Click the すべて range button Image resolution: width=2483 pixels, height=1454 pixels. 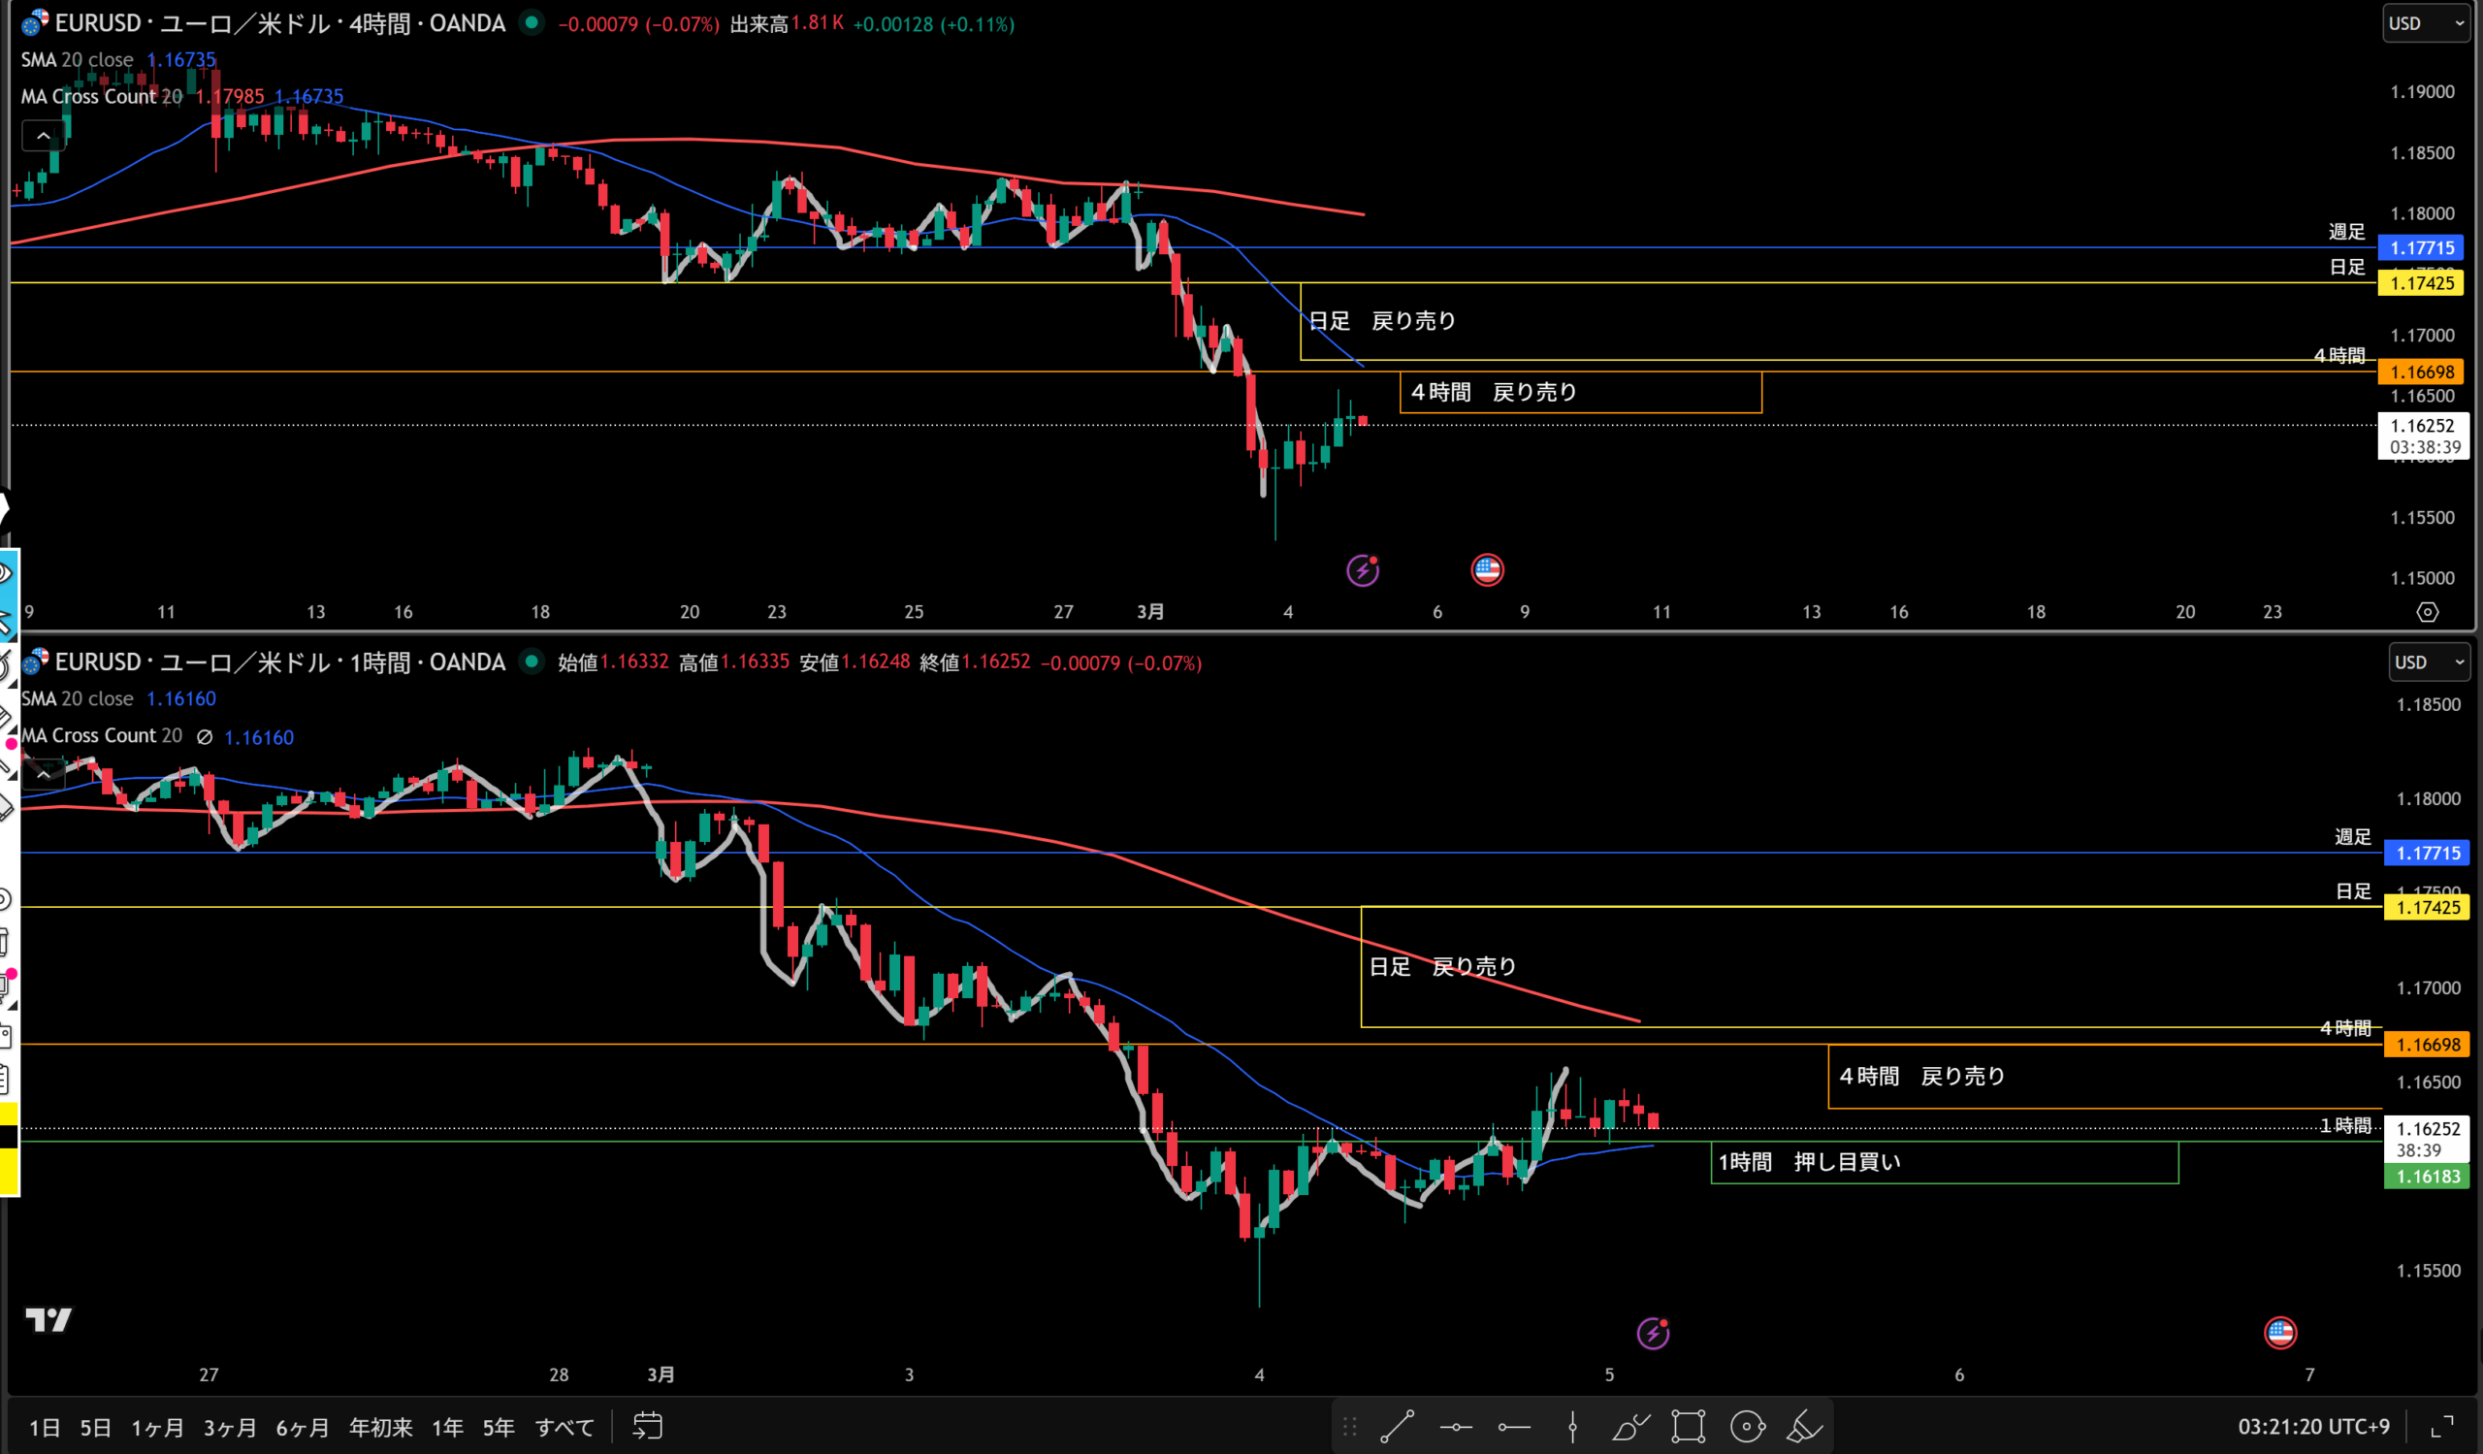(x=564, y=1428)
